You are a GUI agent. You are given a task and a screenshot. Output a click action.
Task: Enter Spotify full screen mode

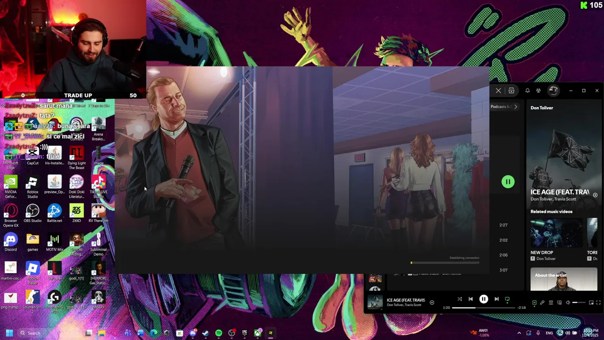coord(598,303)
